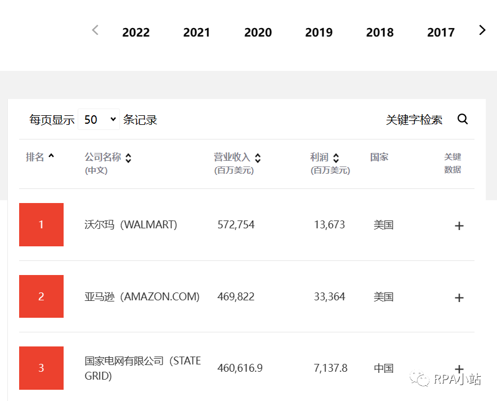The height and width of the screenshot is (401, 497).
Task: Expand key data for Walmart row
Action: [x=459, y=226]
